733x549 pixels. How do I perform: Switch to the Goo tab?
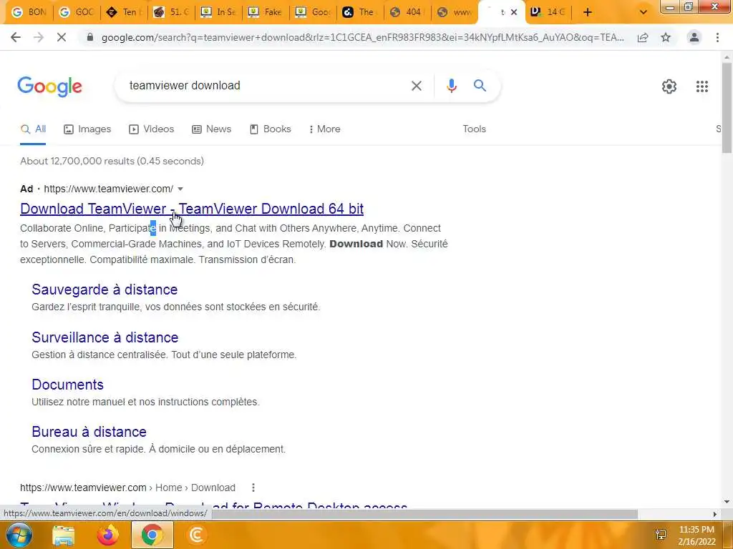(312, 12)
